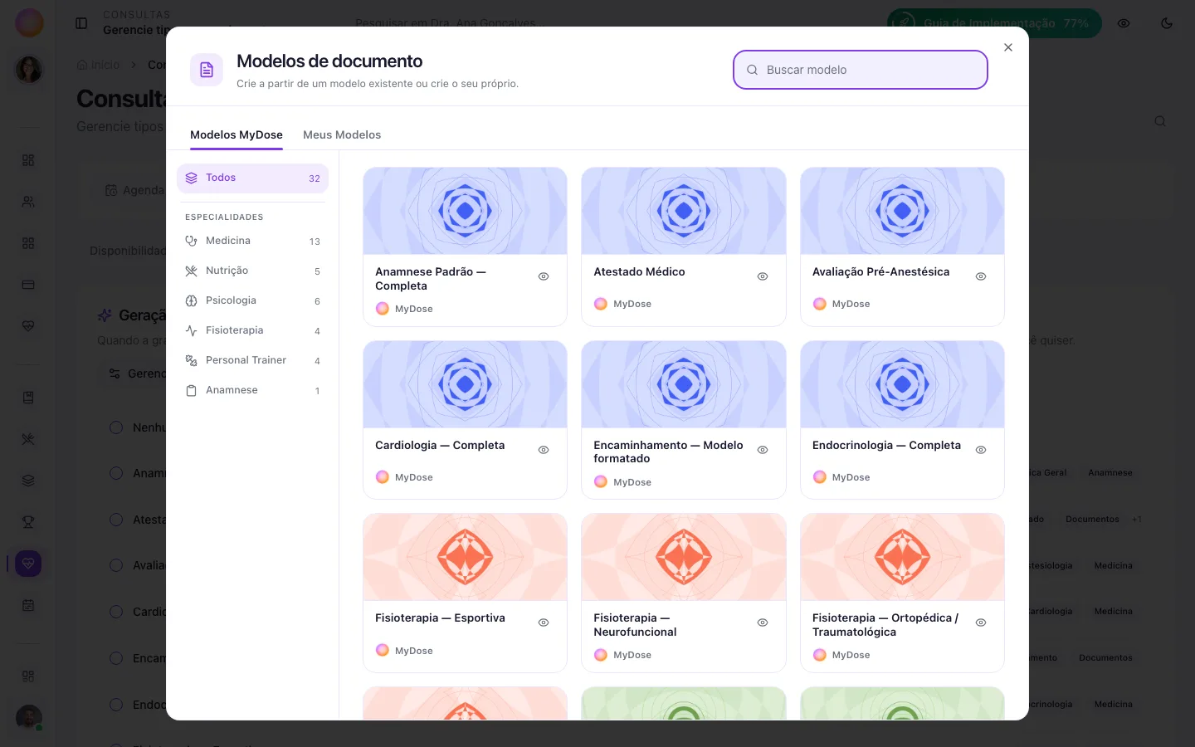Open the Cardiologia — Completa template thumbnail
The height and width of the screenshot is (747, 1195).
(x=465, y=384)
